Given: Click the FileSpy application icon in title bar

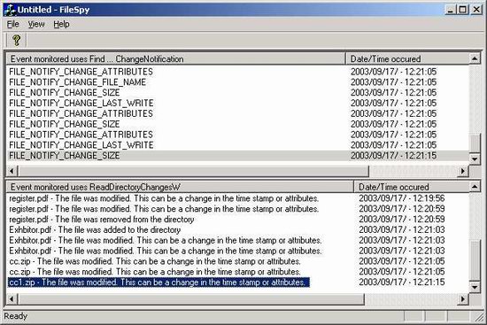Looking at the screenshot, I should click(x=10, y=10).
